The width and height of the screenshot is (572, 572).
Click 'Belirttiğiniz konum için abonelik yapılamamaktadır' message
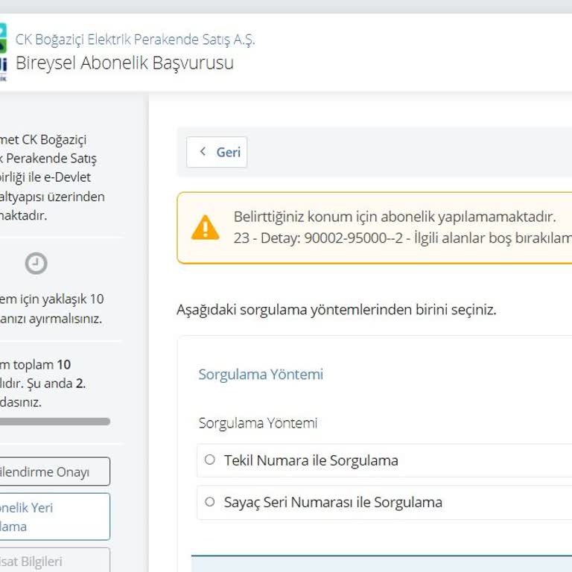pos(395,217)
